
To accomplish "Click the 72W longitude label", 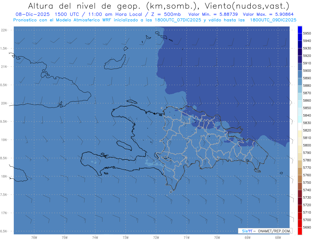I will pyautogui.click(x=156, y=238).
